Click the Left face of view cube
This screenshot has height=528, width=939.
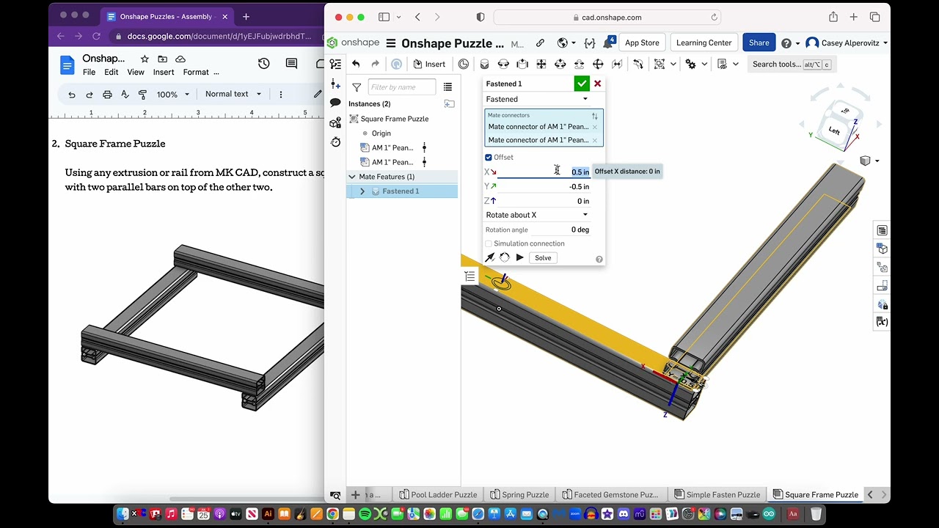[834, 131]
